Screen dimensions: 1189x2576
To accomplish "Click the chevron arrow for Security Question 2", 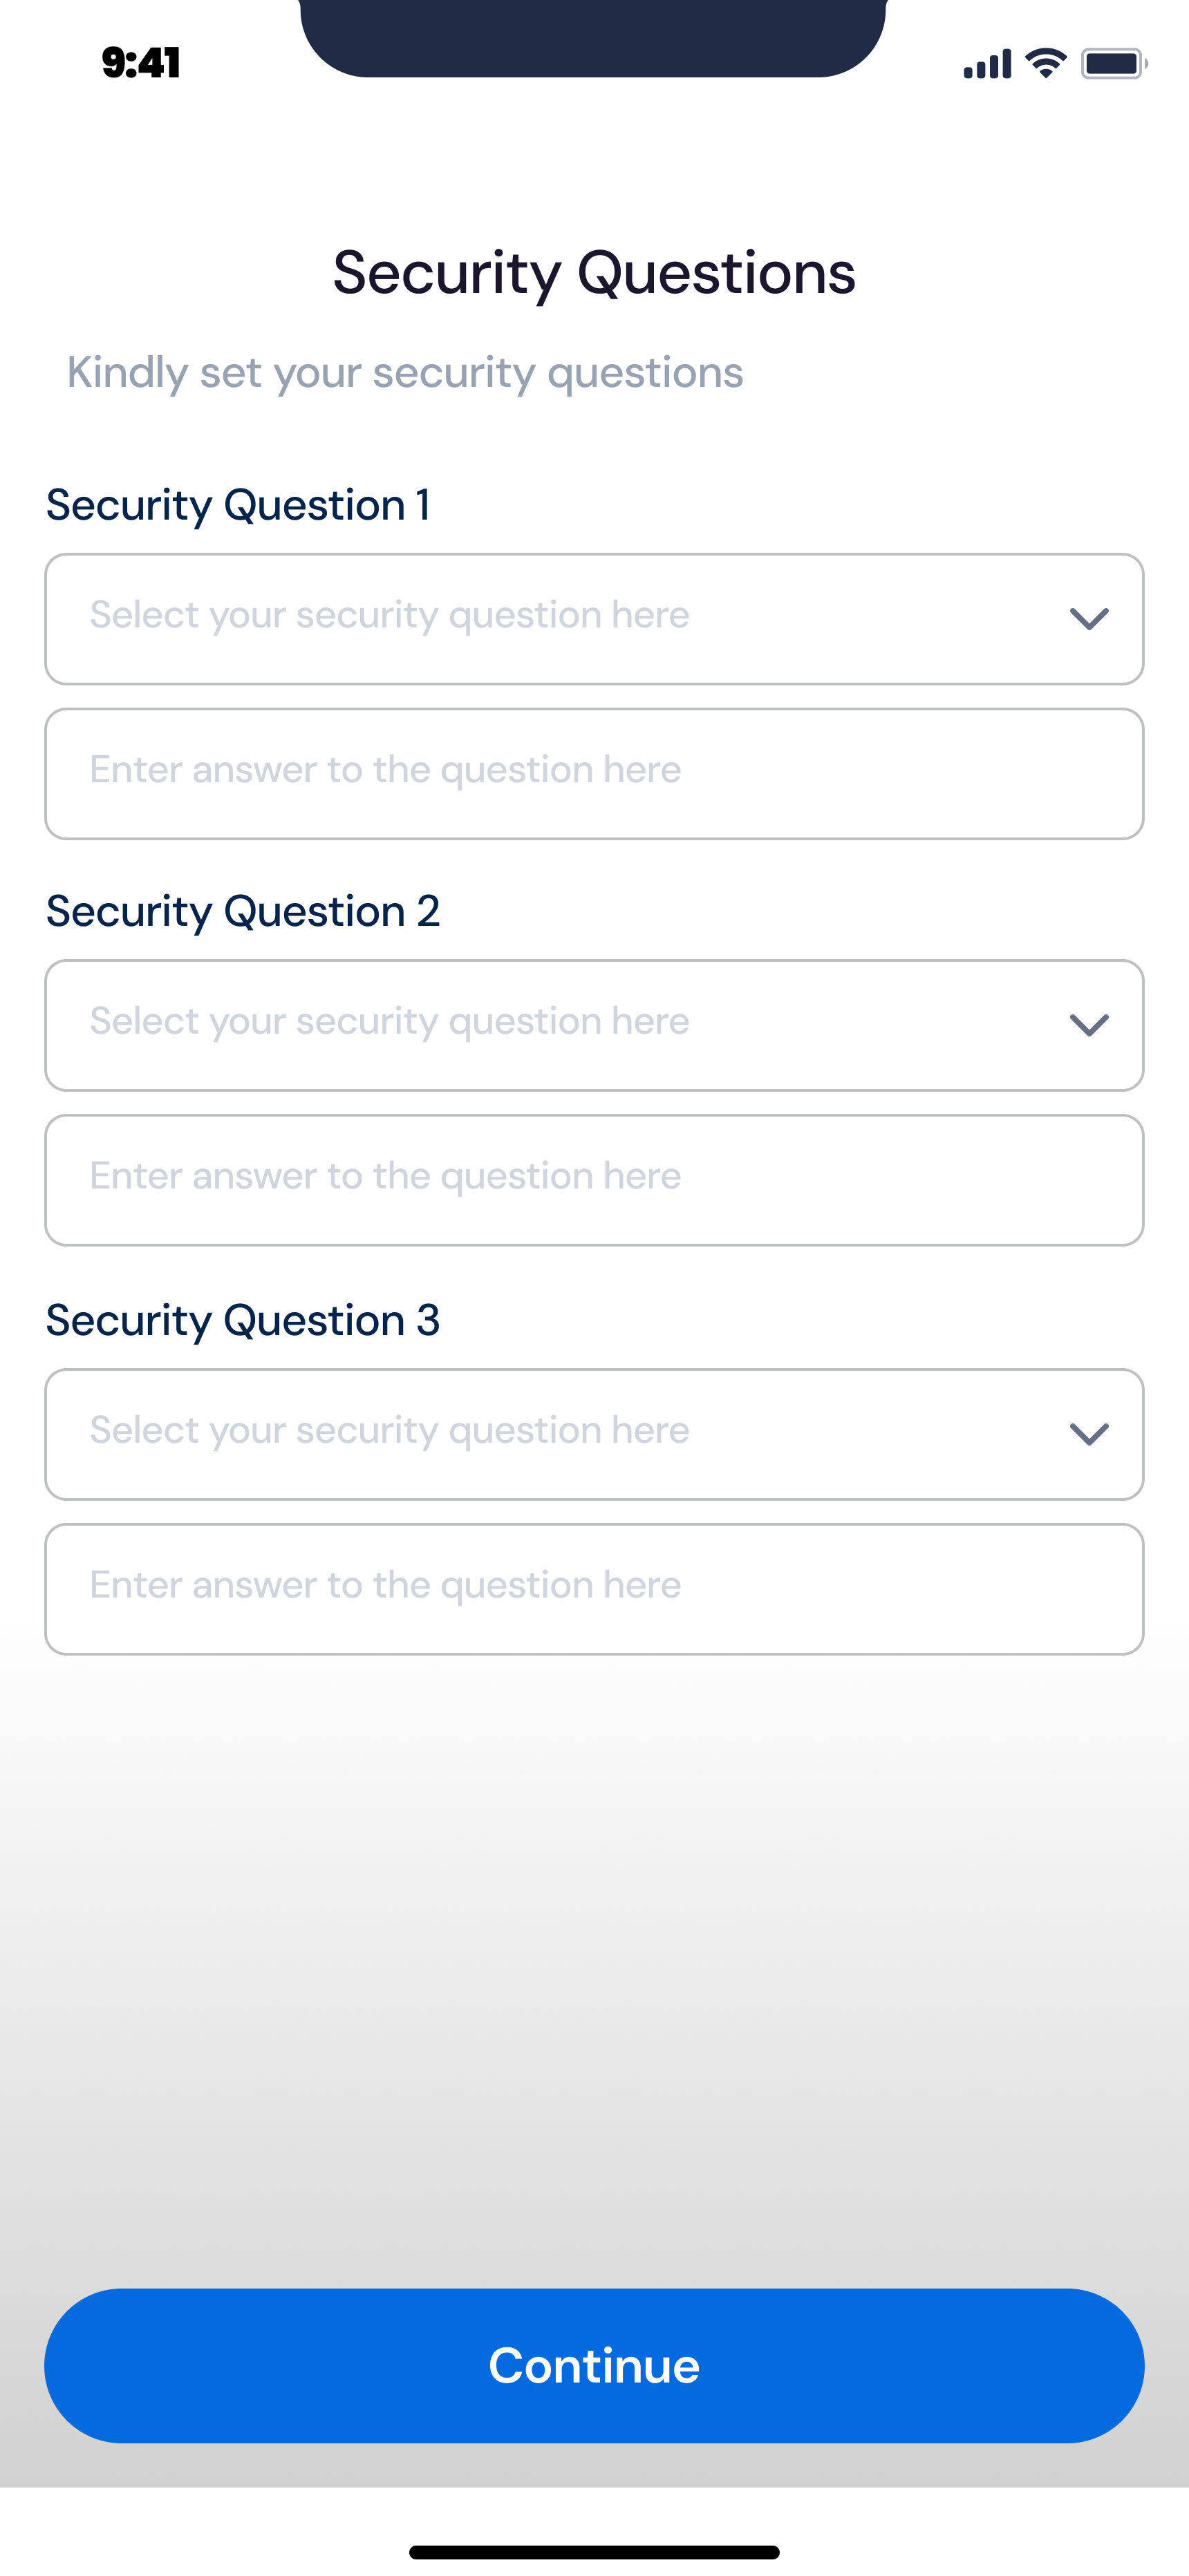I will 1089,1025.
